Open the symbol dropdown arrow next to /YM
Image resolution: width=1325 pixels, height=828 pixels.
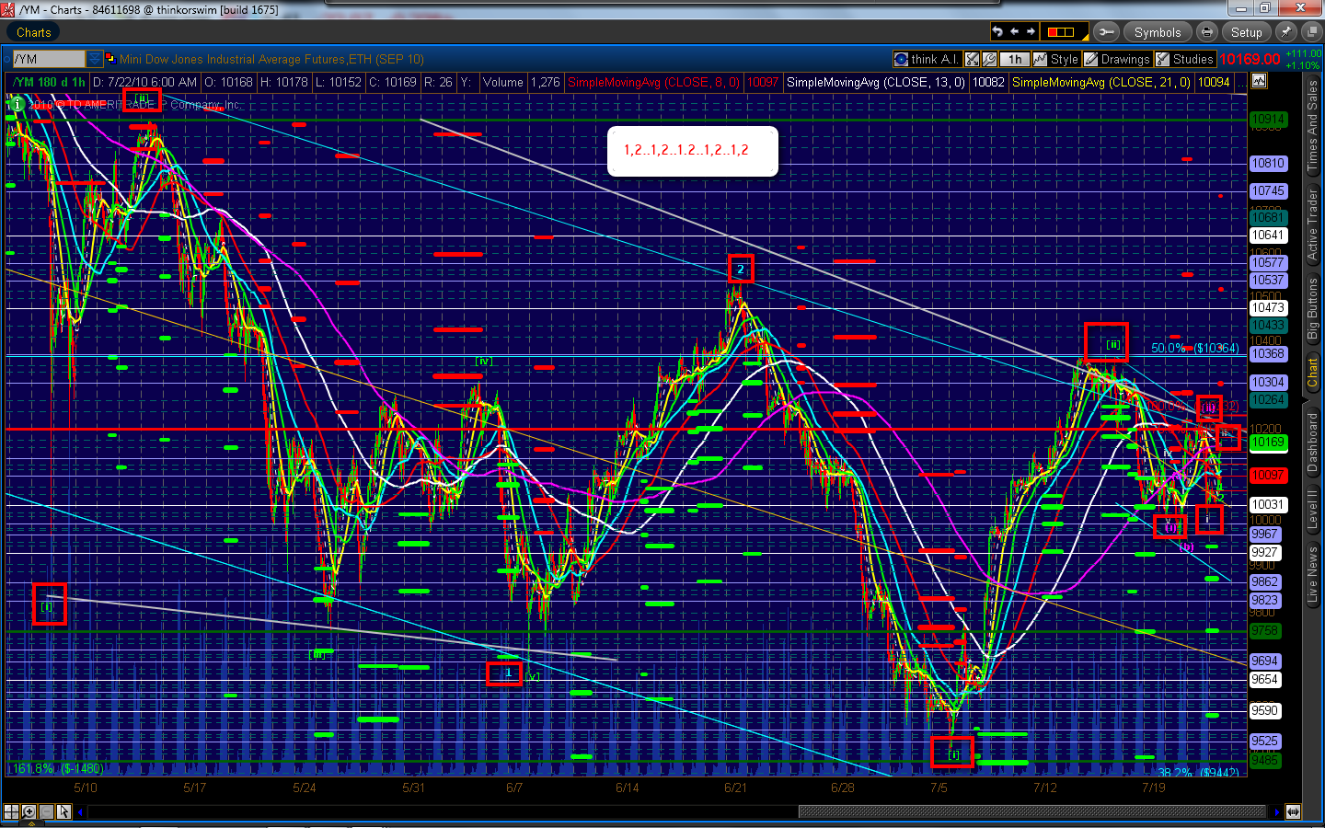pos(94,59)
